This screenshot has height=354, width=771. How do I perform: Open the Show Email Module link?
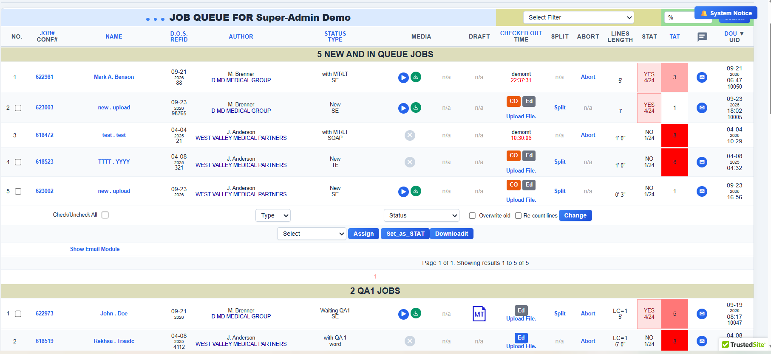(95, 249)
